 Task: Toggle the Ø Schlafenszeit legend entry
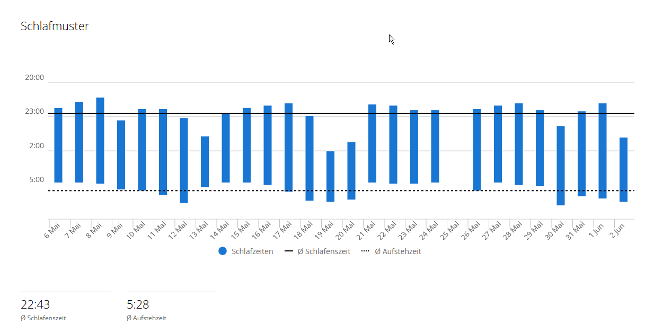pos(317,251)
